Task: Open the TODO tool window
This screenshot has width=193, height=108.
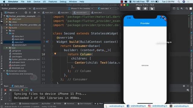Action: [x=57, y=103]
